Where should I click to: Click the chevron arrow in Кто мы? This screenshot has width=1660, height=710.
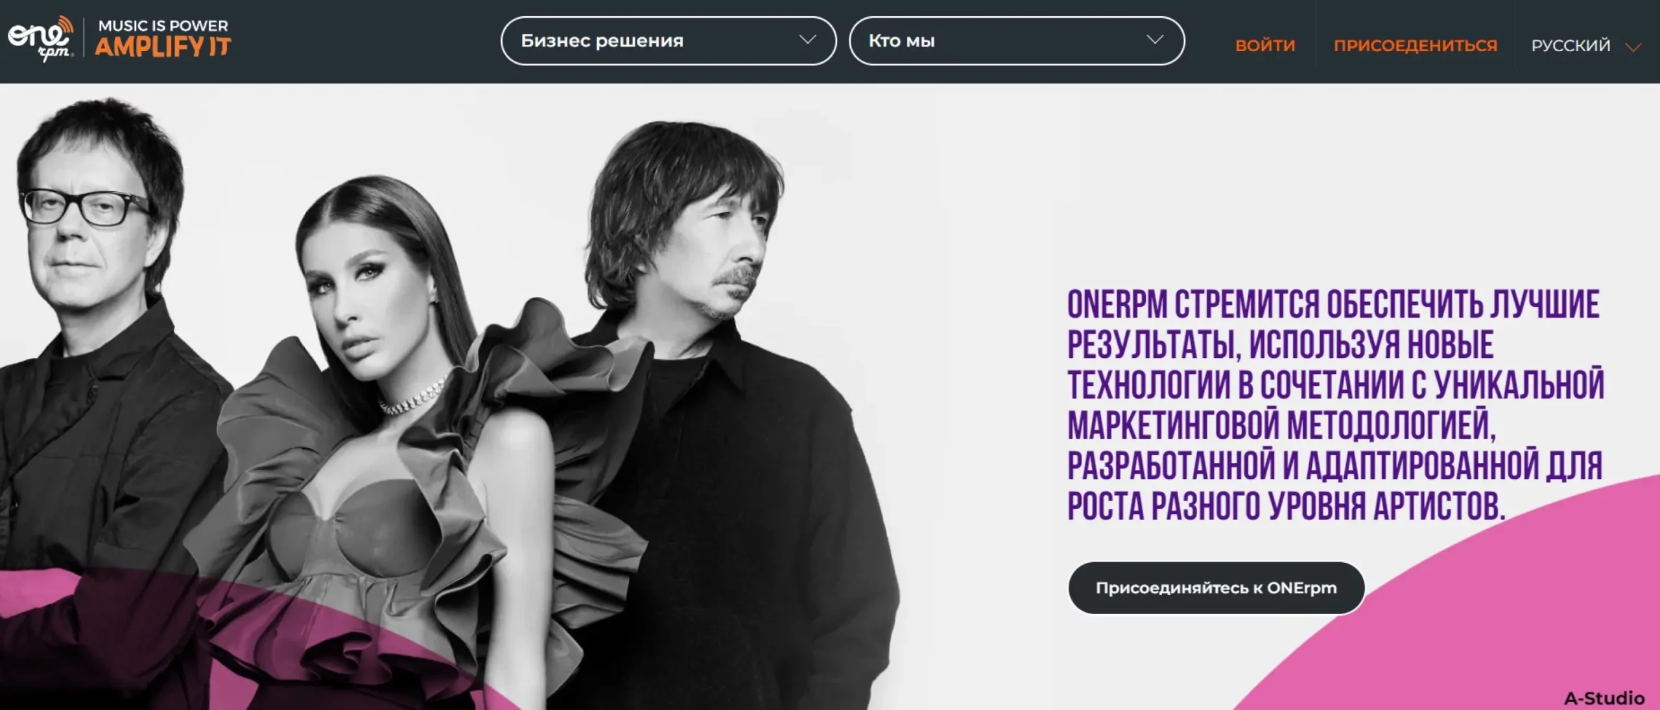1155,40
